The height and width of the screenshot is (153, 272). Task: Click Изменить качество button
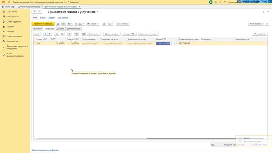[148, 34]
